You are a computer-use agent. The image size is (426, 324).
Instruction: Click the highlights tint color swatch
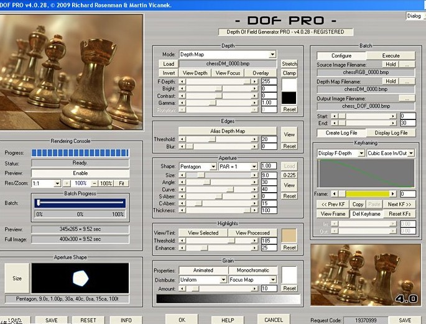point(289,236)
